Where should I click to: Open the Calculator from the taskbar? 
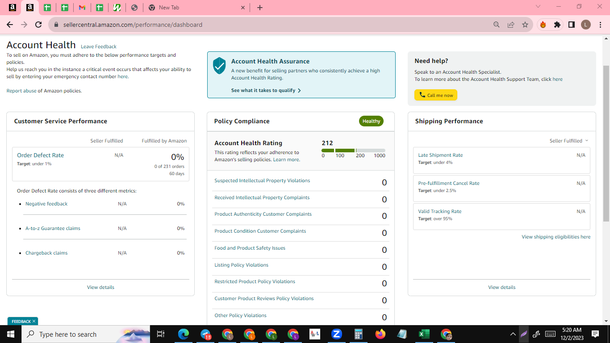pyautogui.click(x=358, y=334)
